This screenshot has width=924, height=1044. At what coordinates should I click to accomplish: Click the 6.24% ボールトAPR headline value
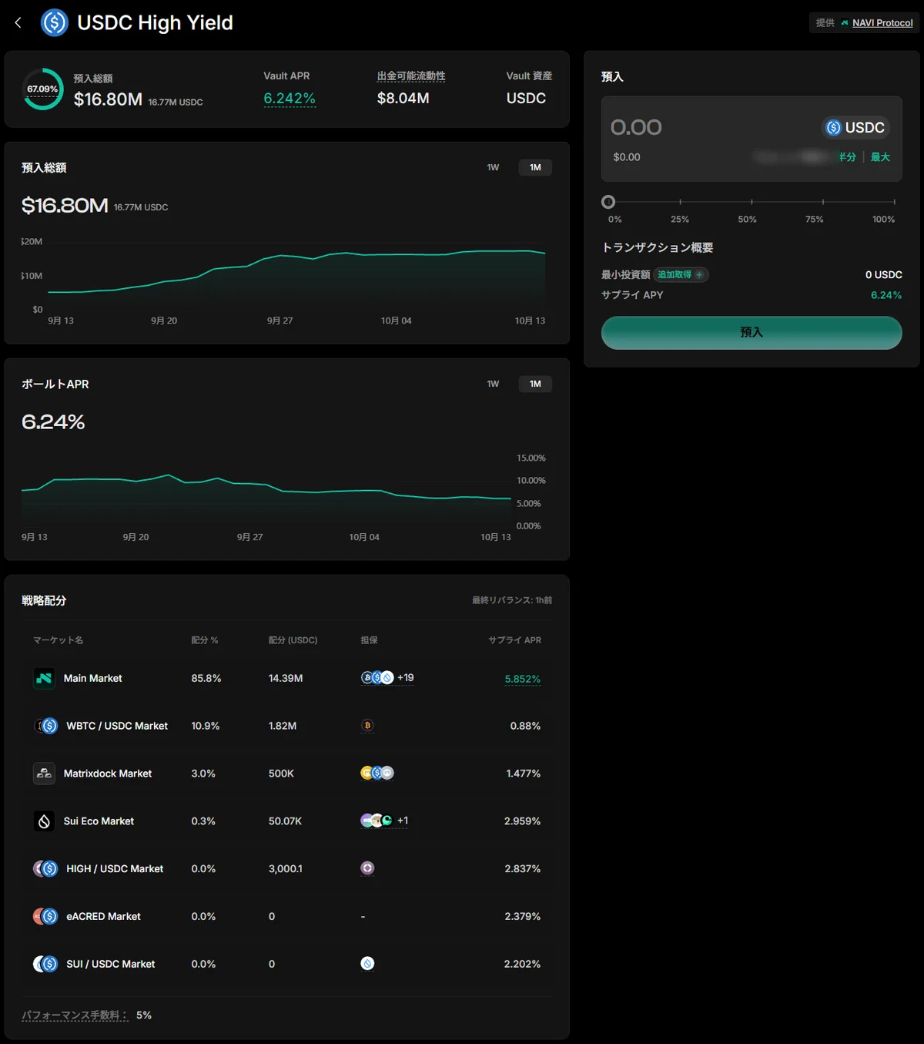(x=53, y=422)
